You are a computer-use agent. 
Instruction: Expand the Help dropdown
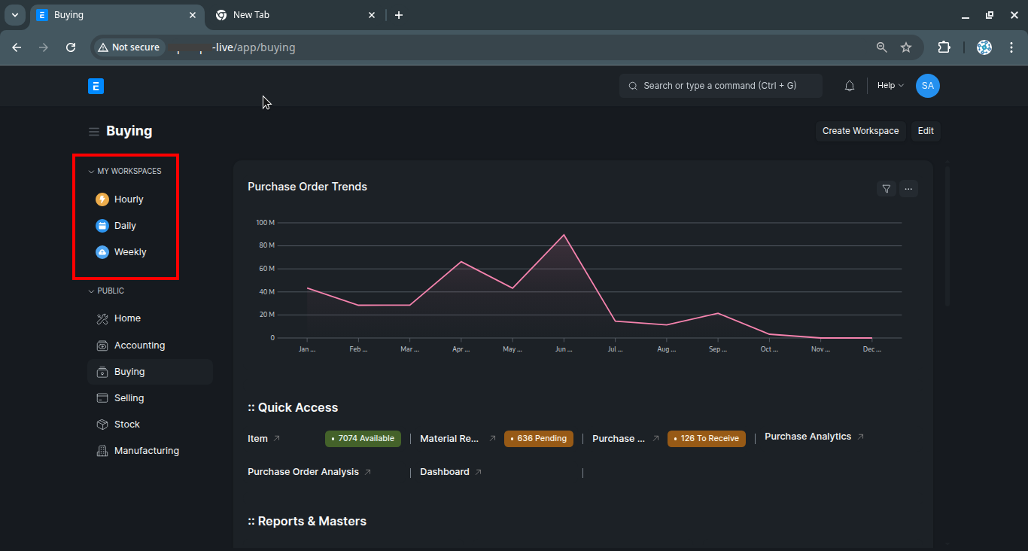(x=890, y=86)
